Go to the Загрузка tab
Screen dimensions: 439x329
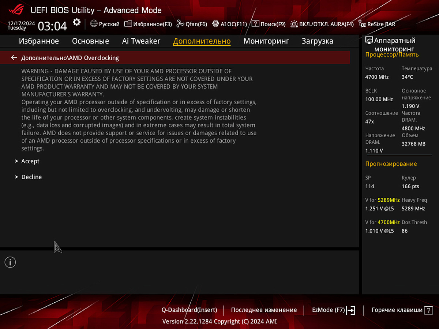pos(317,41)
